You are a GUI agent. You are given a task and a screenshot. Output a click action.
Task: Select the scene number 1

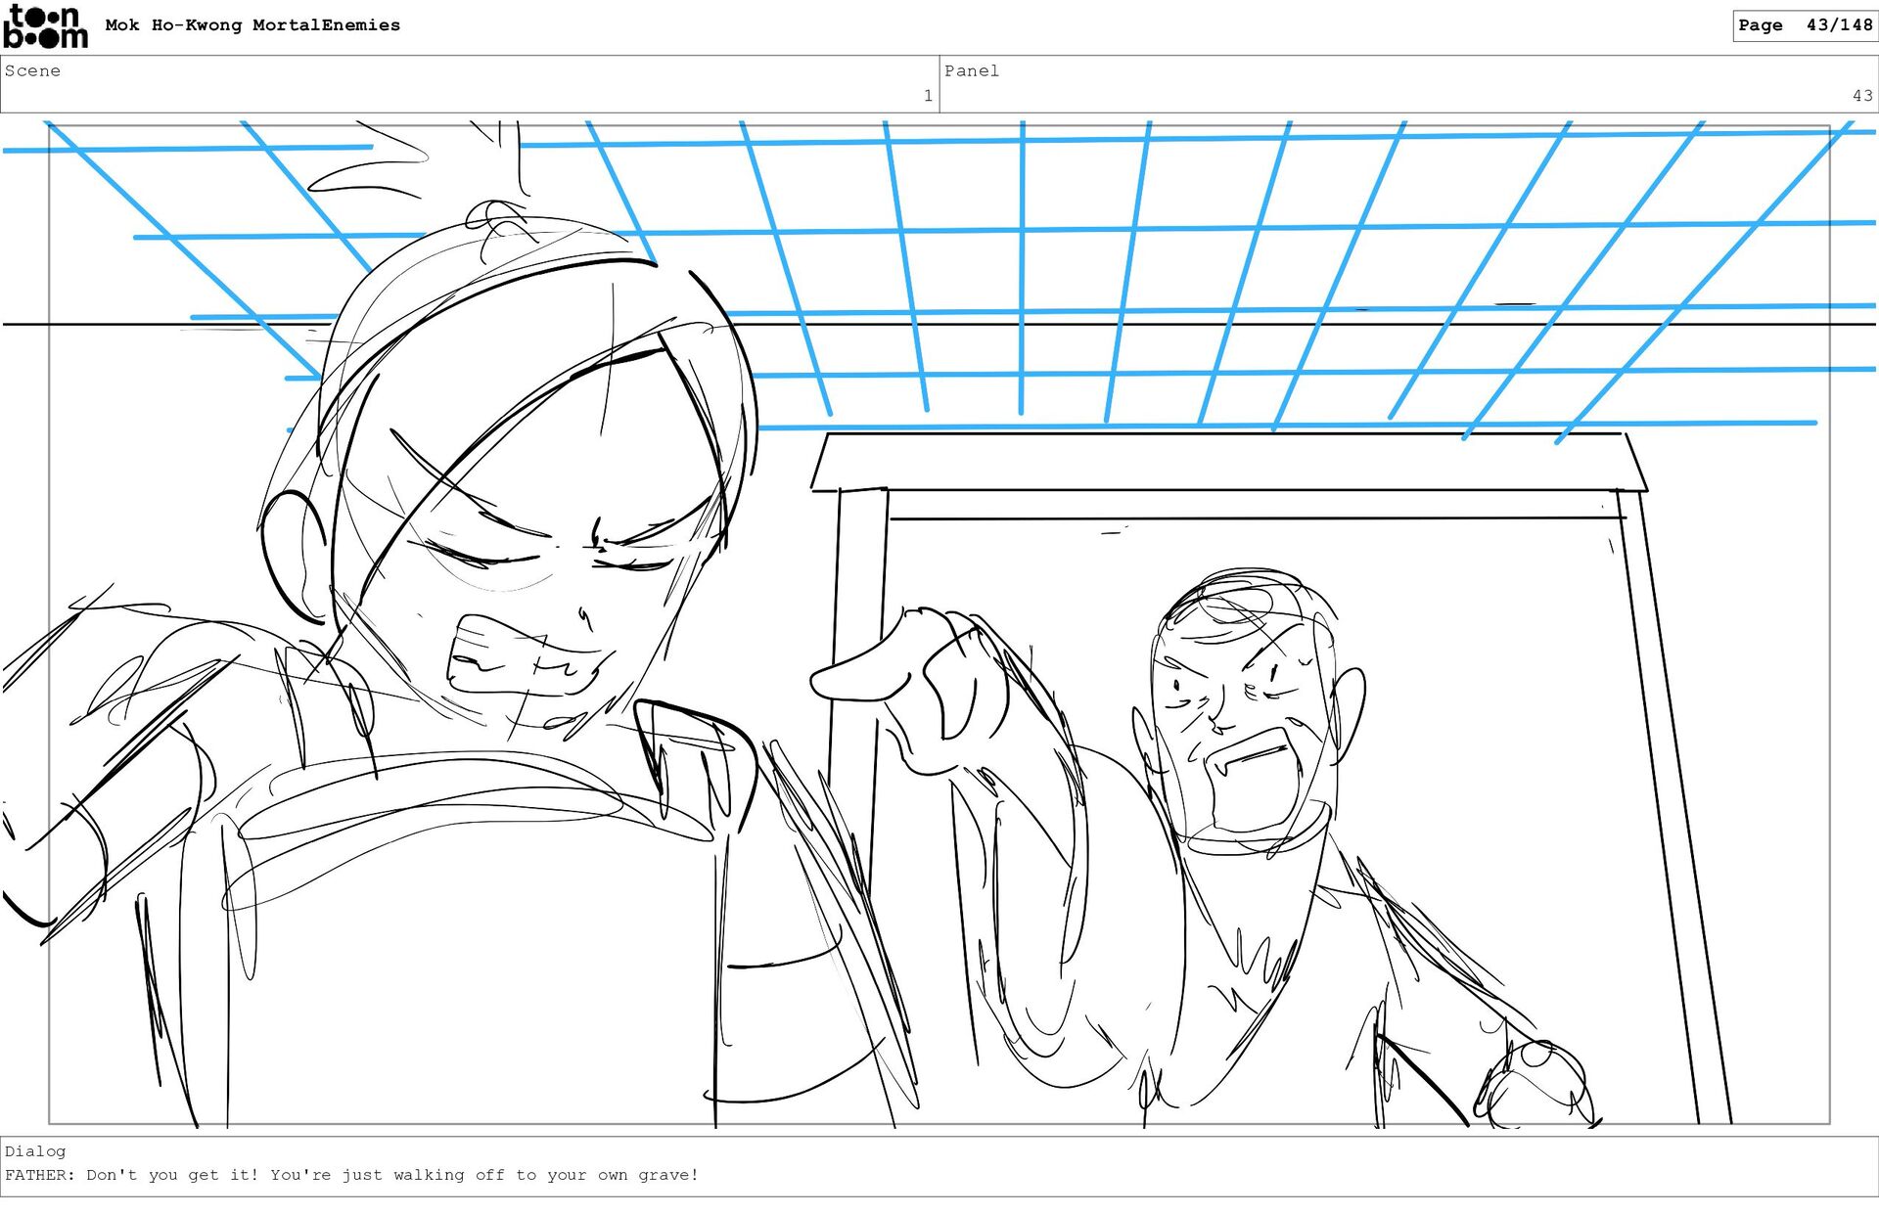(927, 96)
